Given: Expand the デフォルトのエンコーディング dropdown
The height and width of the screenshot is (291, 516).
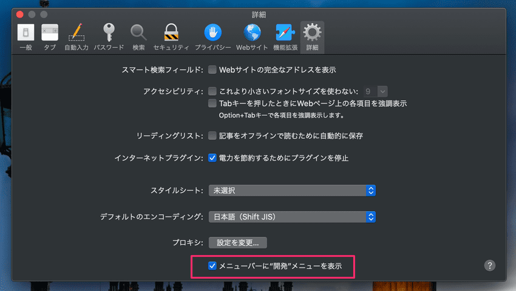Looking at the screenshot, I should pyautogui.click(x=292, y=216).
